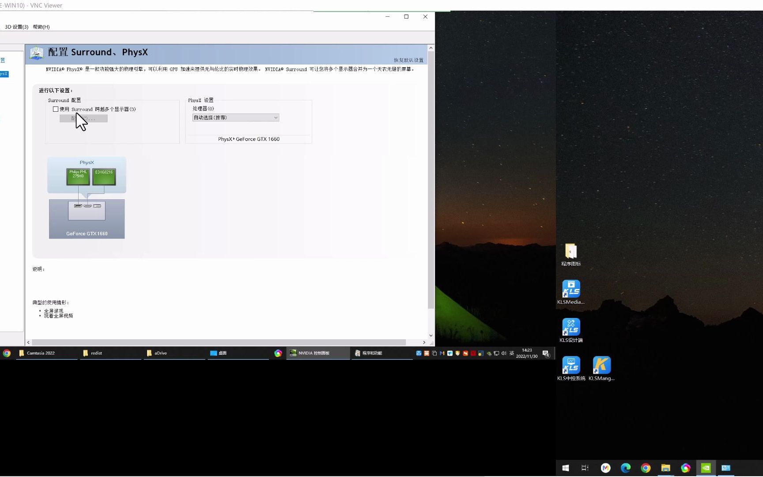Click the network icon in remote tray

tap(496, 353)
